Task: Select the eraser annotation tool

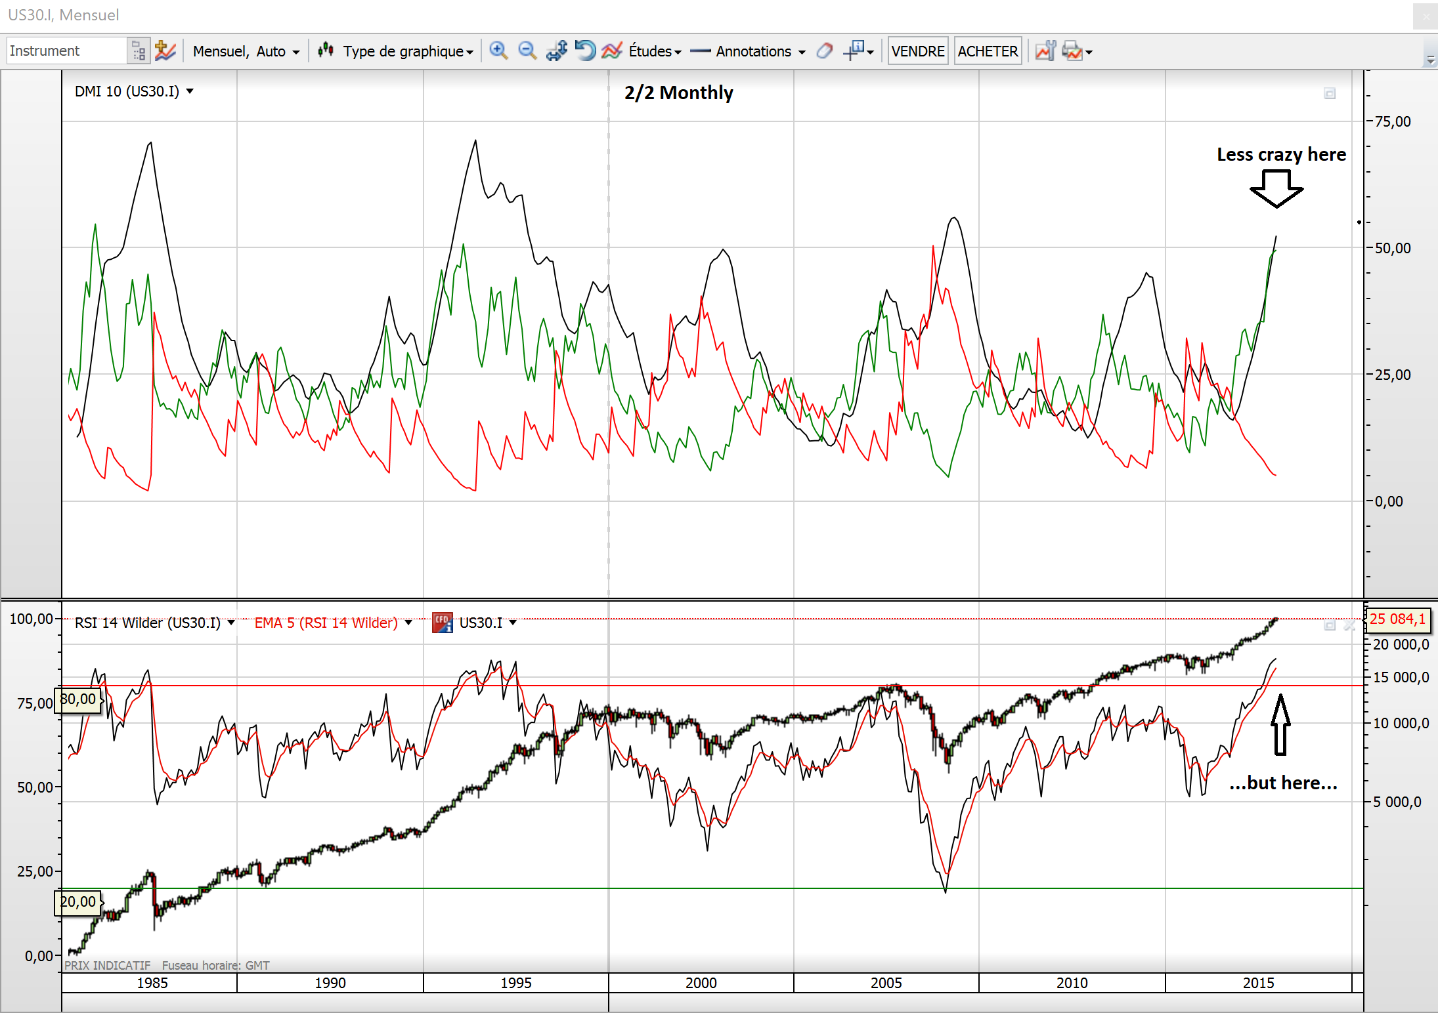Action: tap(825, 51)
